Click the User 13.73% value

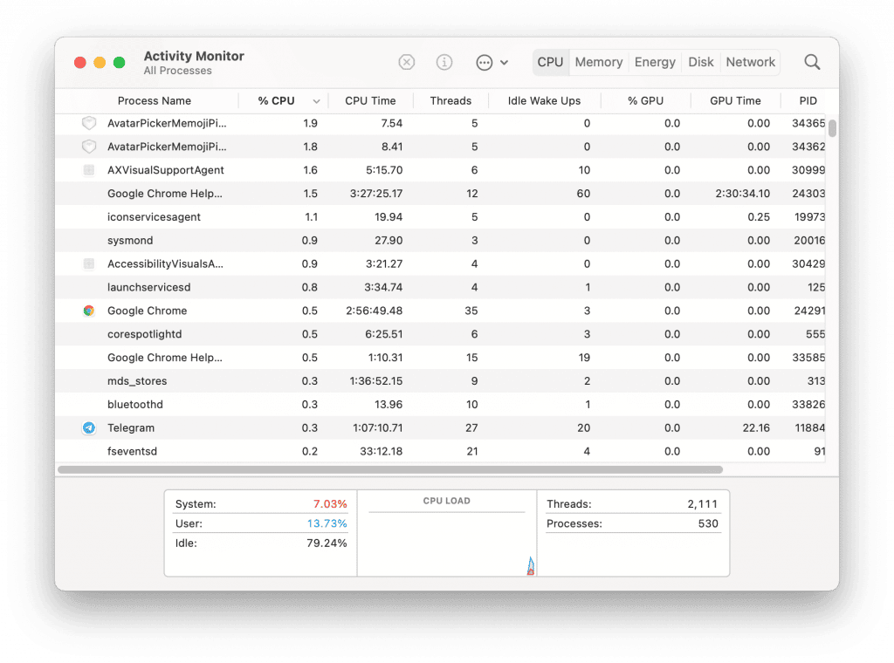click(327, 523)
